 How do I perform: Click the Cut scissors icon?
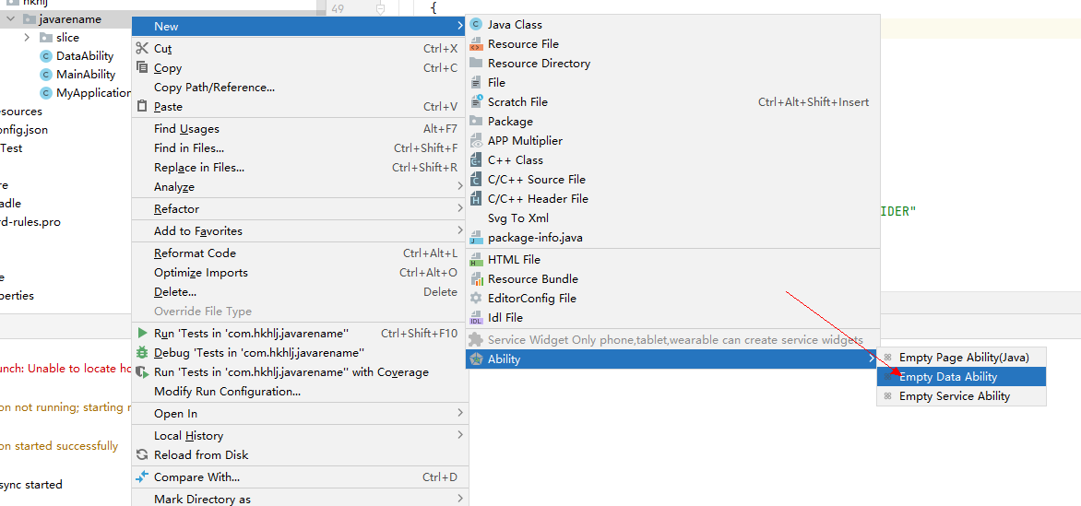pos(142,48)
